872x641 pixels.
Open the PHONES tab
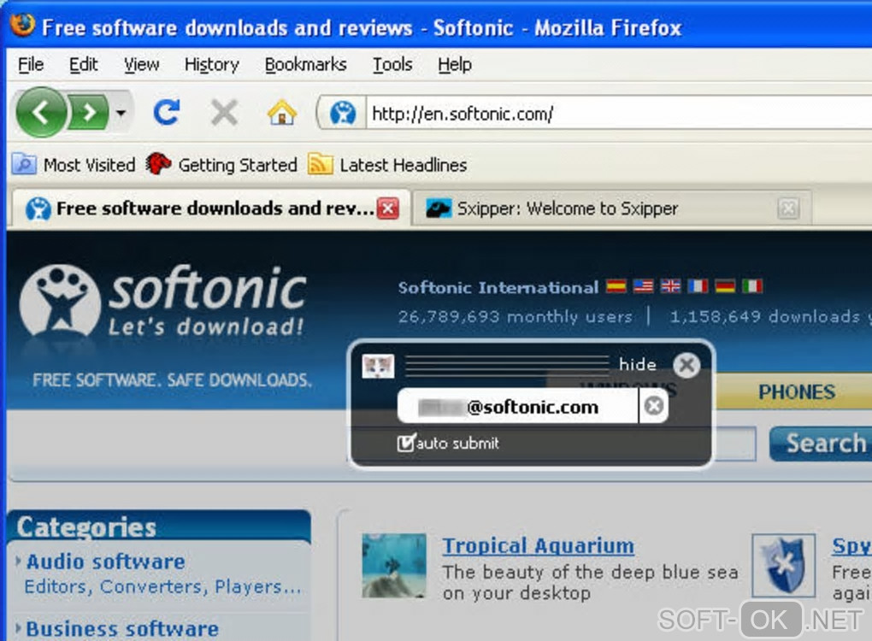(x=797, y=392)
